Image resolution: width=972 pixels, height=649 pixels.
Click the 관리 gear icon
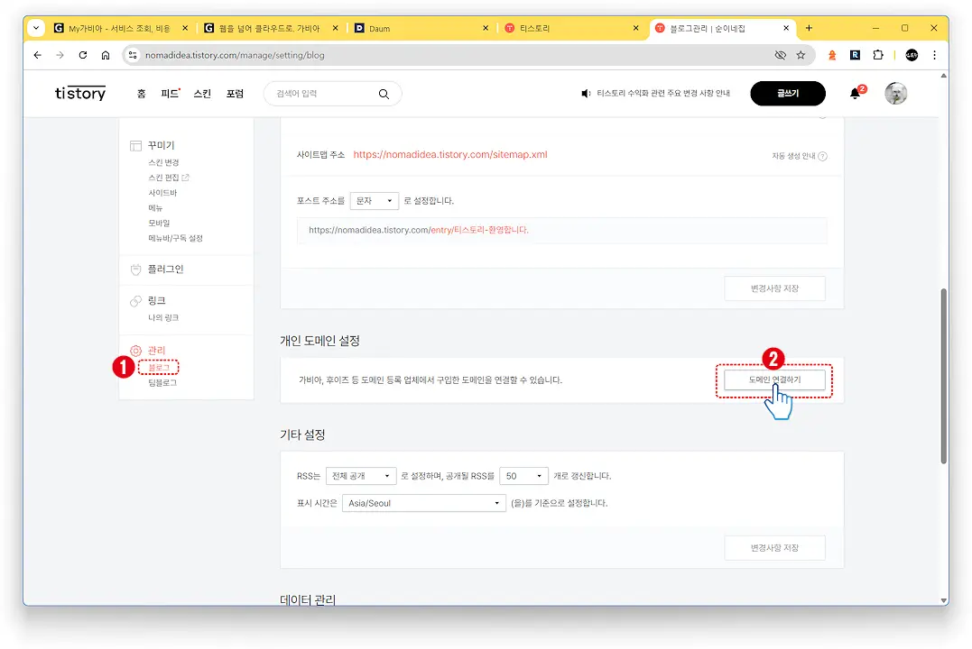click(135, 350)
